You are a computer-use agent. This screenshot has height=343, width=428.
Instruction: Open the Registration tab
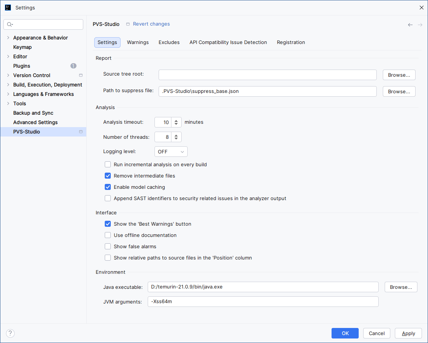tap(291, 42)
